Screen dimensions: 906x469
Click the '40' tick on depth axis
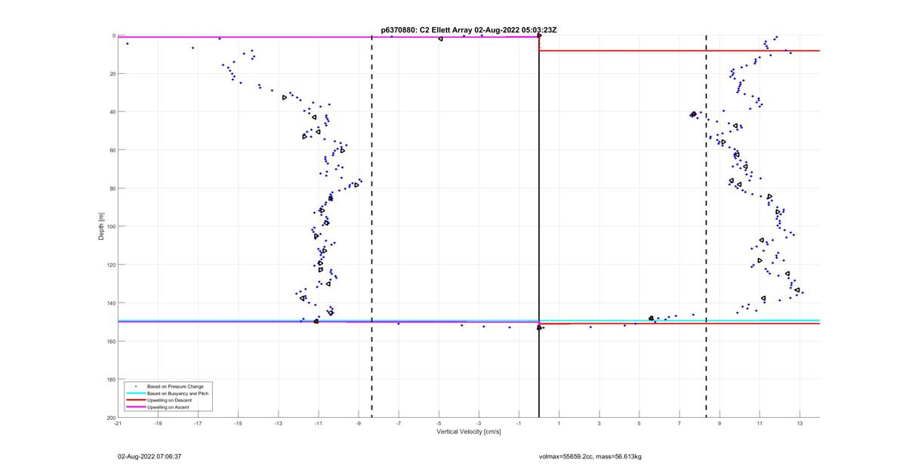(112, 112)
